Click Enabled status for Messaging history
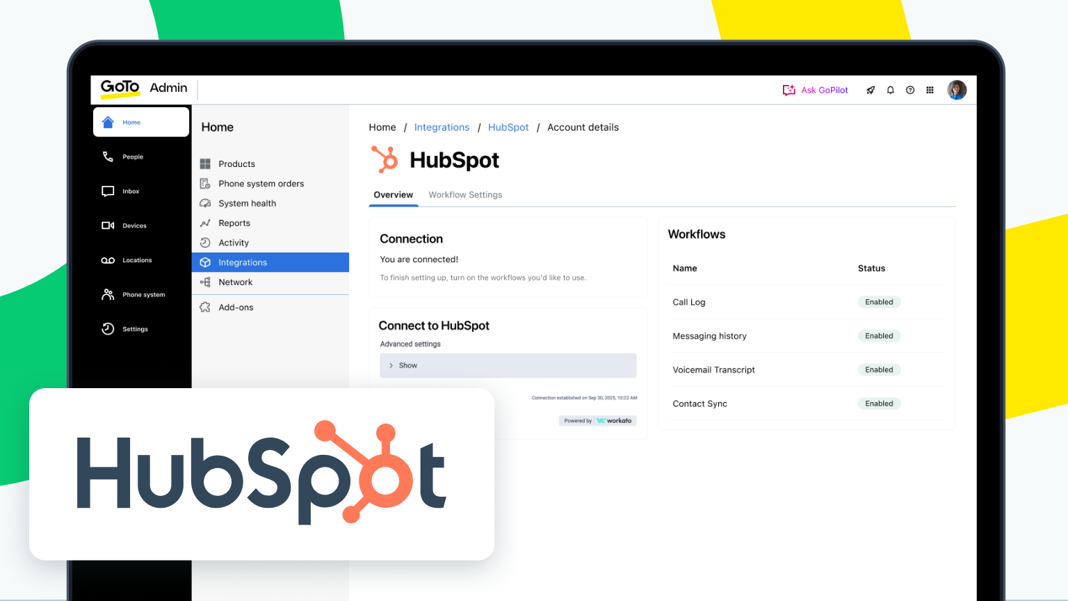Viewport: 1068px width, 601px height. point(879,336)
